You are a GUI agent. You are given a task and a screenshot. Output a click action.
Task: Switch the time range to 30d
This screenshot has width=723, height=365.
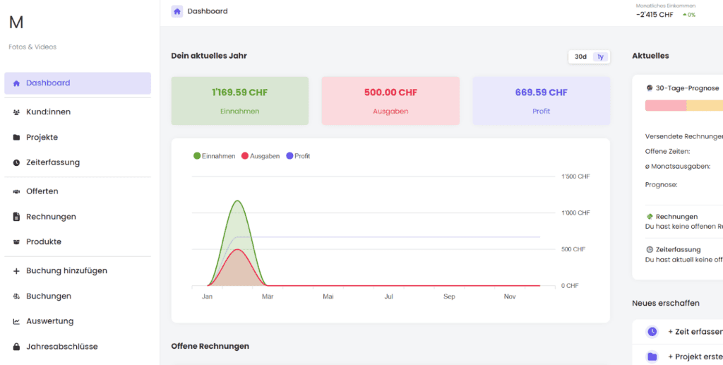[580, 56]
